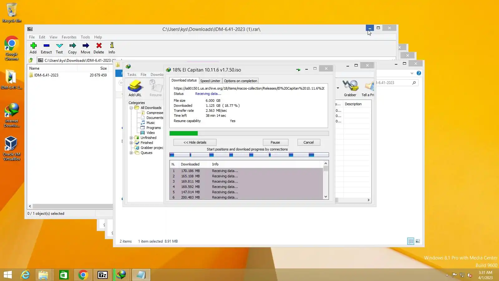This screenshot has height=281, width=499.
Task: Expand the Queues category
Action: 131,153
